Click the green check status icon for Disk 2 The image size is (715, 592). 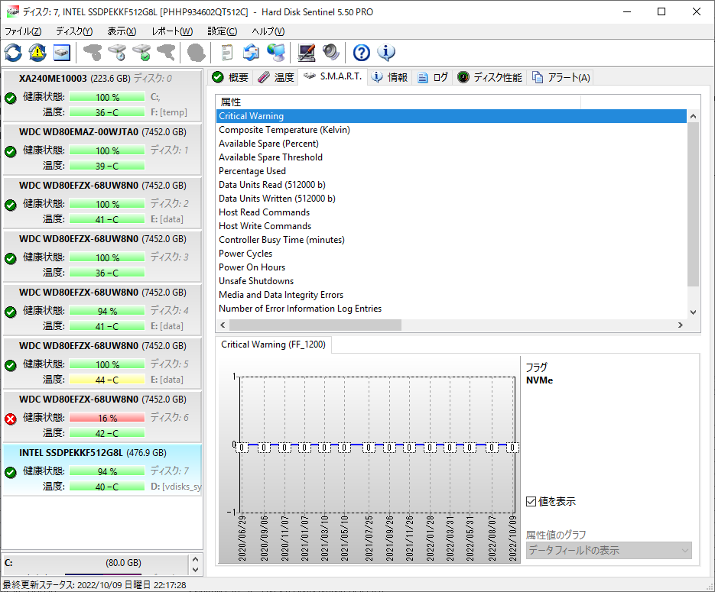(x=11, y=205)
